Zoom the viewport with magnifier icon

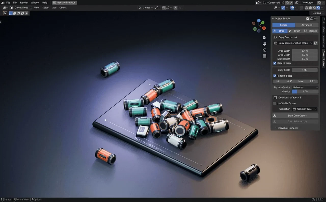coord(264,38)
